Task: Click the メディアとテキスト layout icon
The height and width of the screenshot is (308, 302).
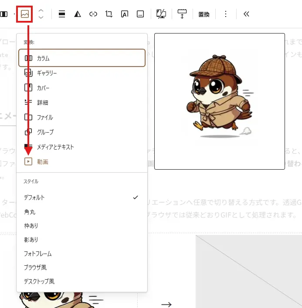Action: [28, 147]
